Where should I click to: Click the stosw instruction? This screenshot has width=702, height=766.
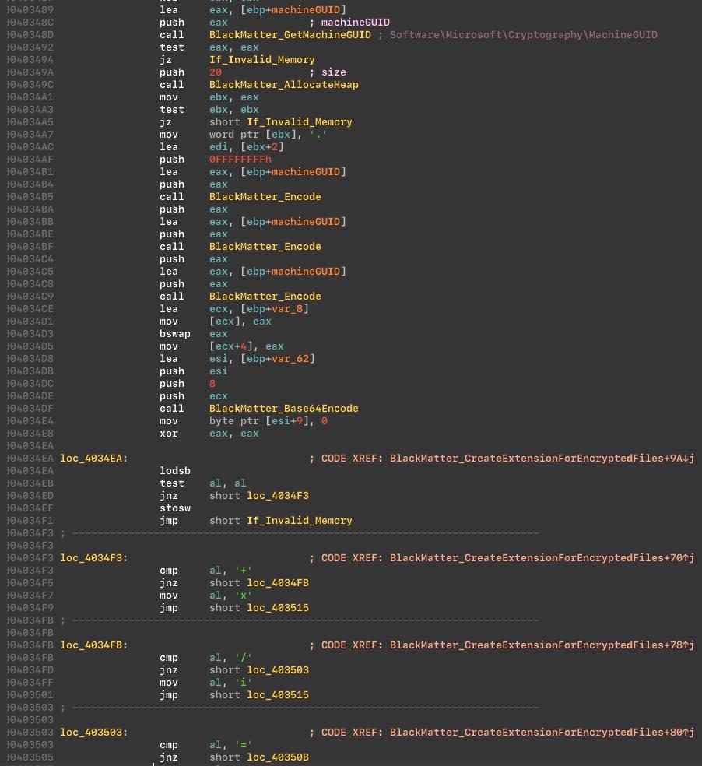pos(174,508)
